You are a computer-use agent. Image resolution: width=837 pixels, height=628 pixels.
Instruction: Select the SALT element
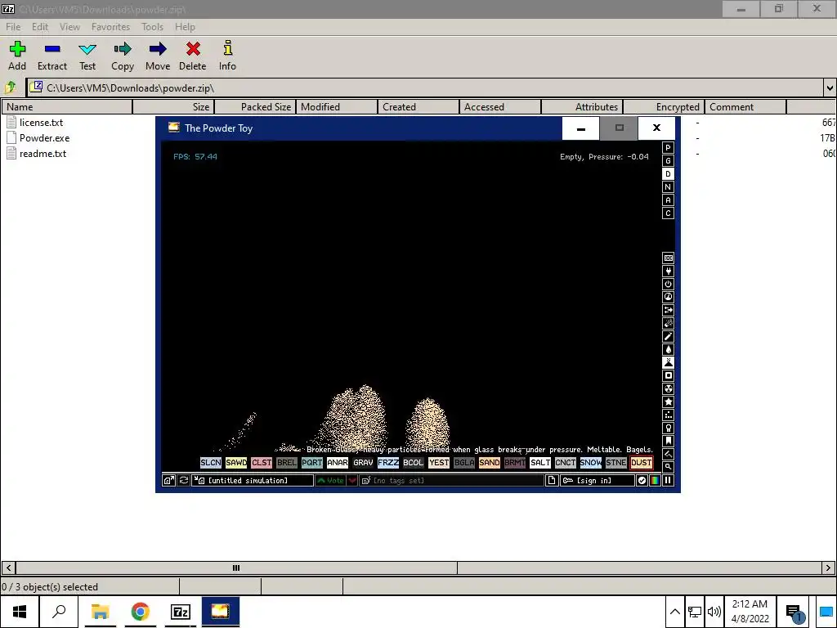point(539,463)
